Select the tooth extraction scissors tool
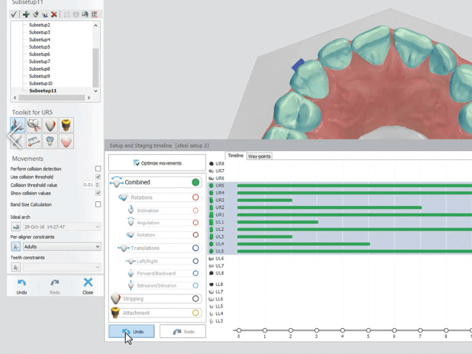 pyautogui.click(x=34, y=125)
